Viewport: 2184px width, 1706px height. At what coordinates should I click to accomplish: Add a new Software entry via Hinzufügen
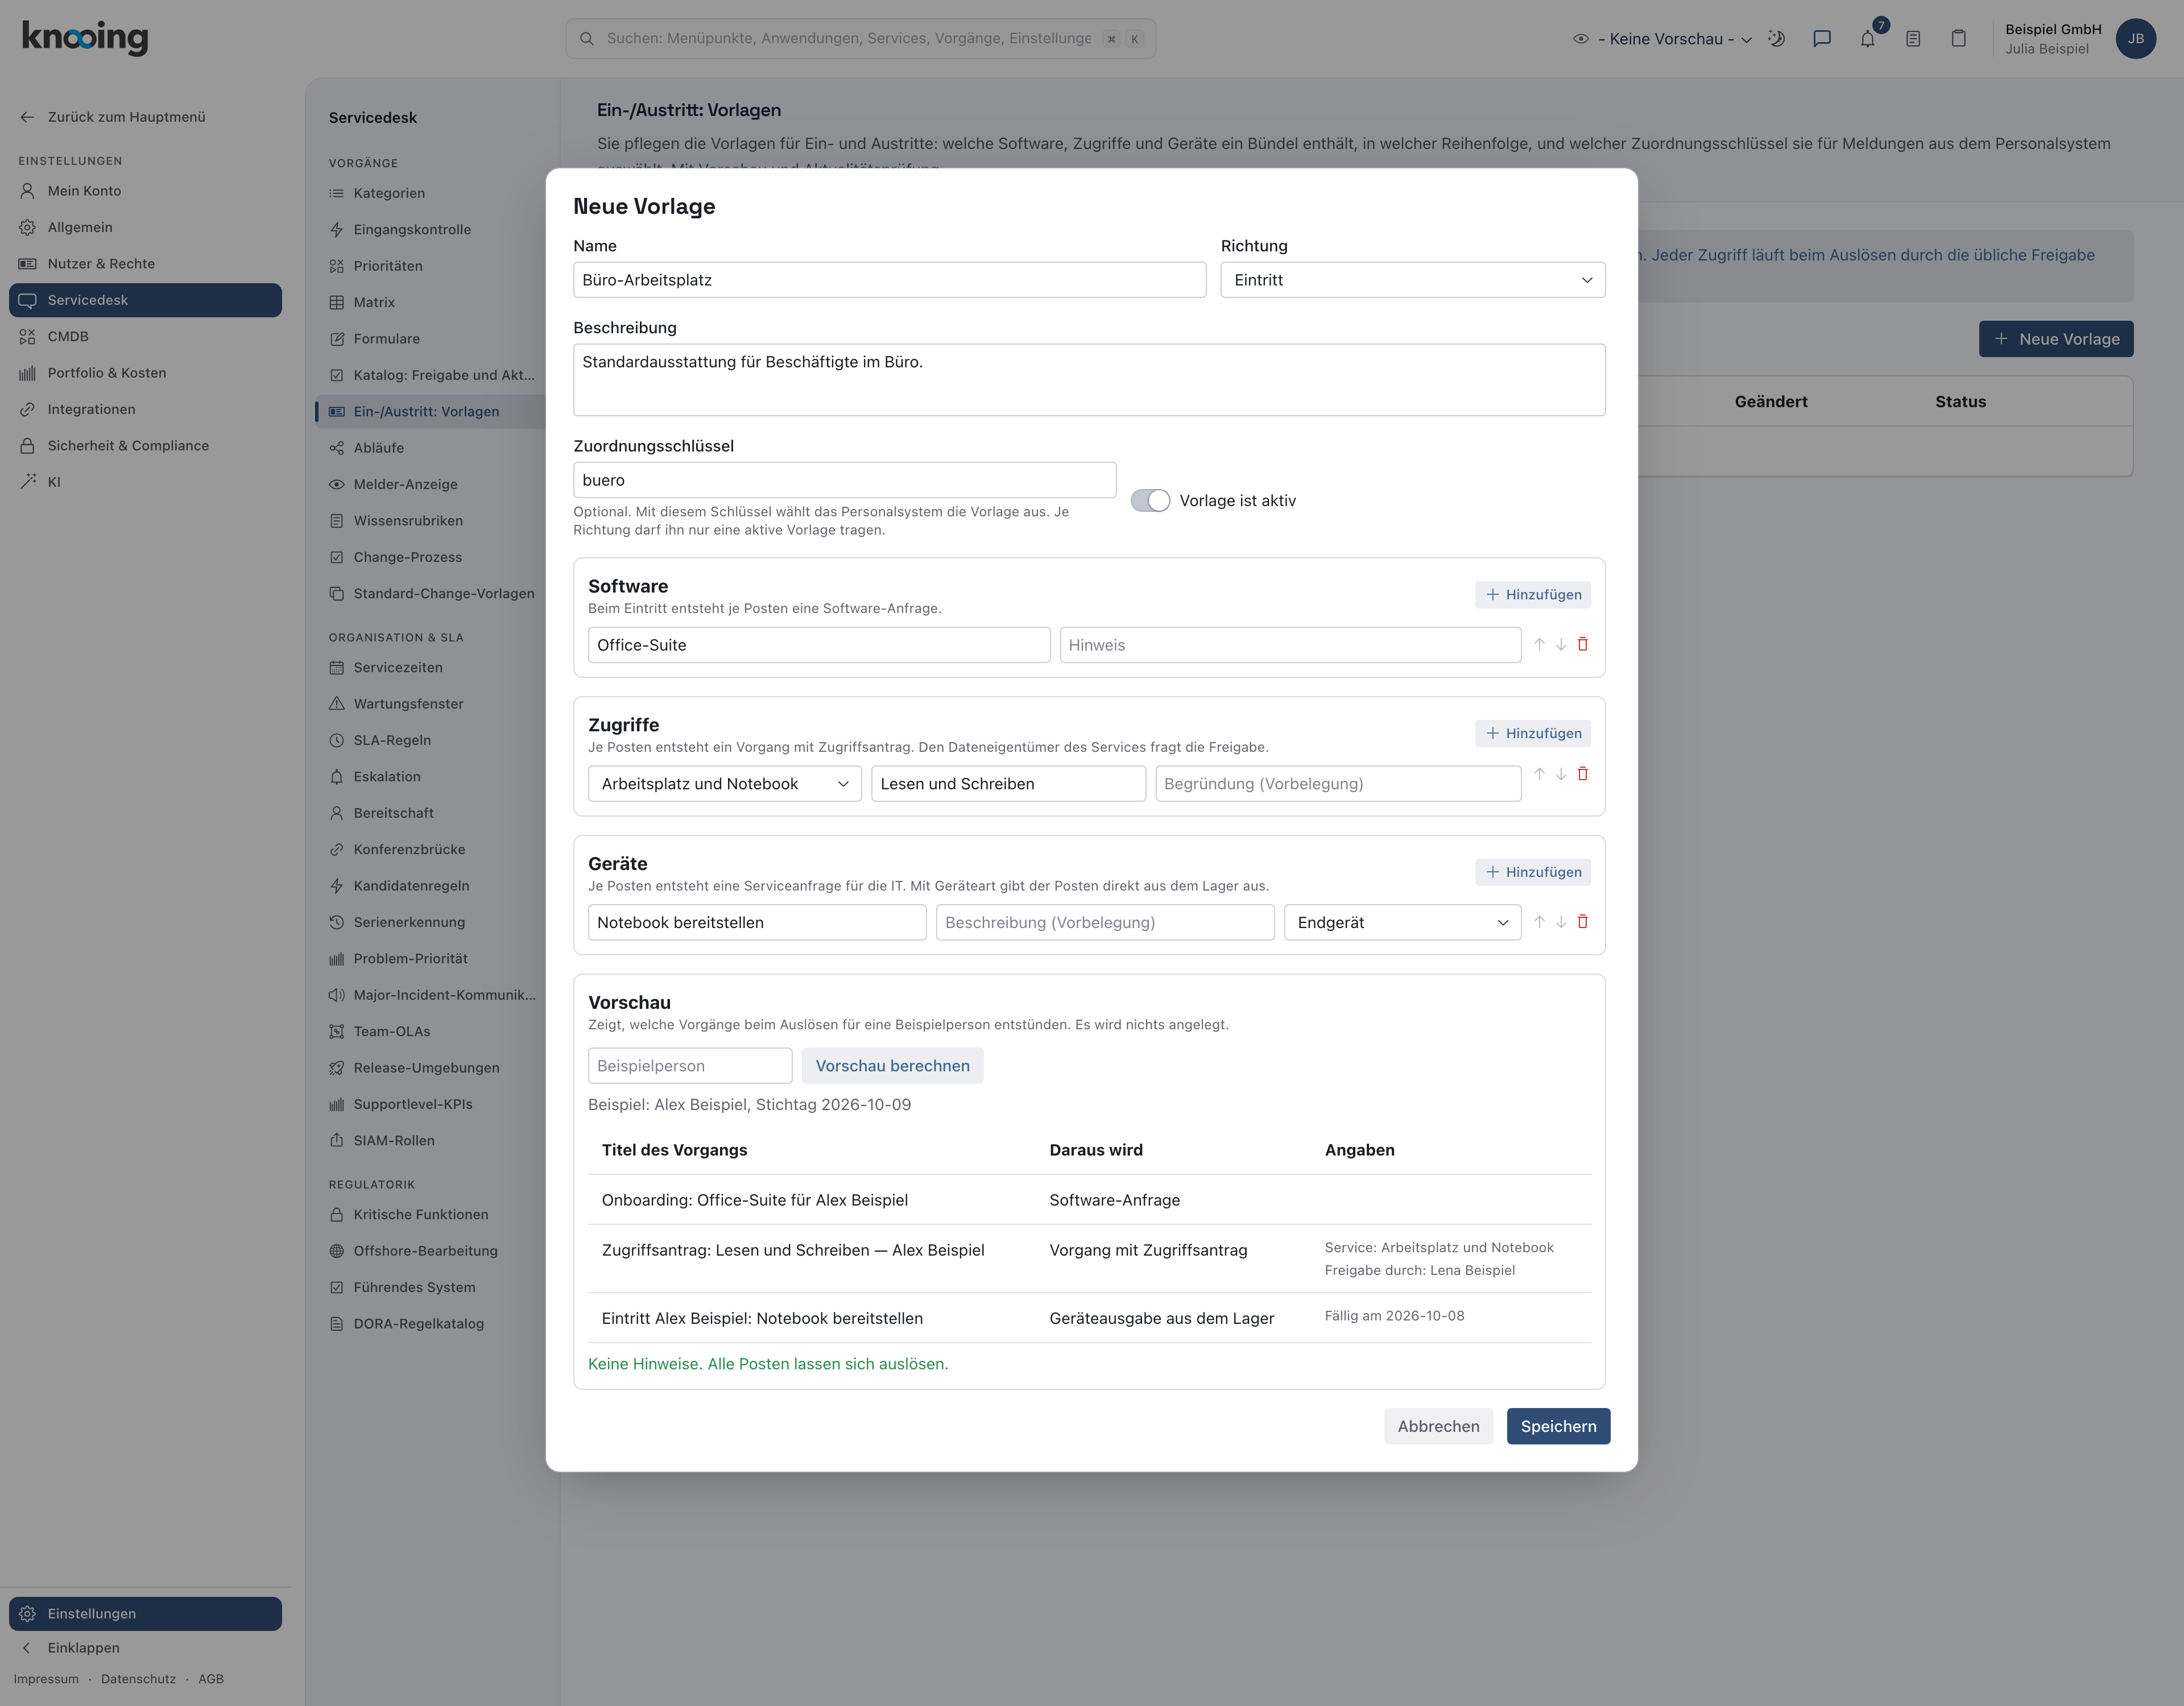pos(1532,595)
